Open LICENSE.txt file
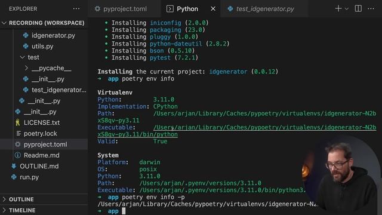382x215 pixels. (42, 122)
